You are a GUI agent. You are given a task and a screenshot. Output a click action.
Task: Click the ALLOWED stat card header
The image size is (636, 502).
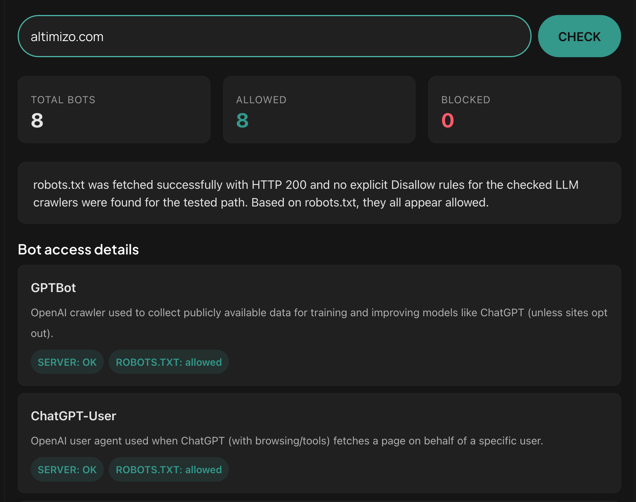pyautogui.click(x=261, y=99)
